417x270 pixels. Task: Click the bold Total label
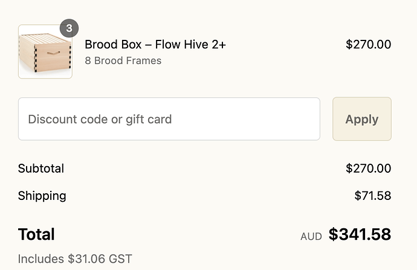pyautogui.click(x=36, y=234)
